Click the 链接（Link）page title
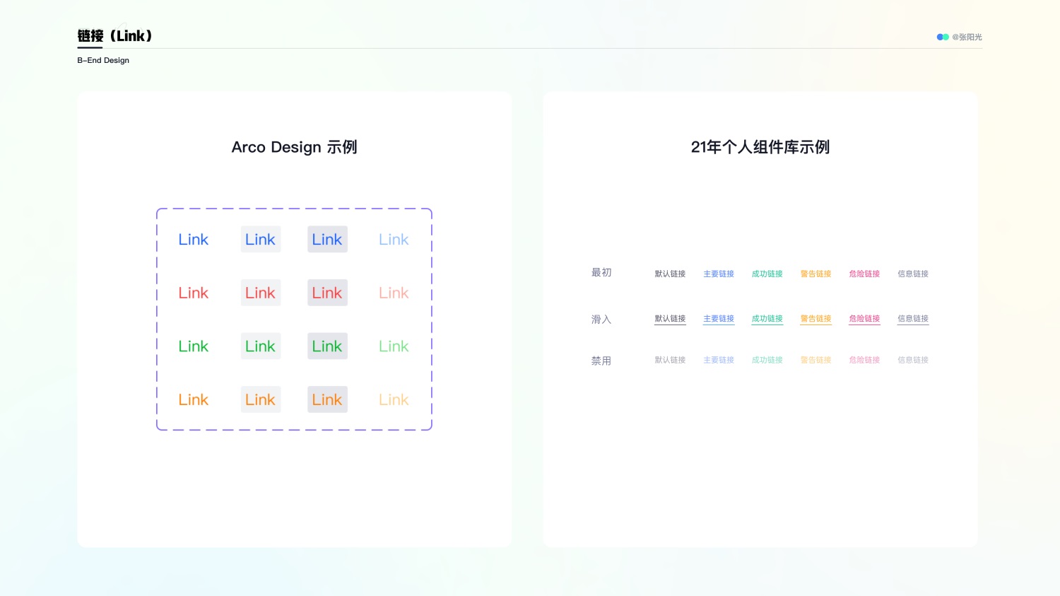This screenshot has width=1060, height=596. pos(115,36)
